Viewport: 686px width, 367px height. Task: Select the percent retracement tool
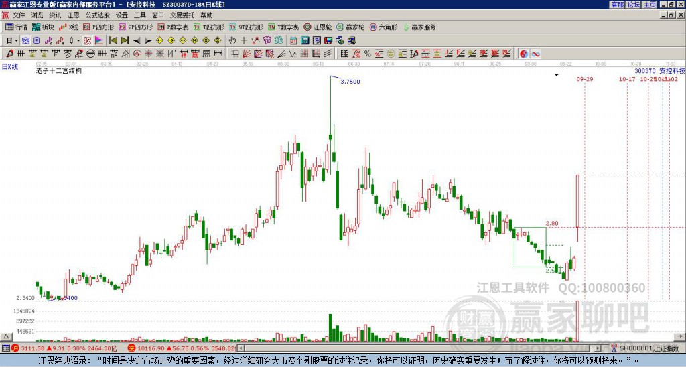pyautogui.click(x=368, y=54)
